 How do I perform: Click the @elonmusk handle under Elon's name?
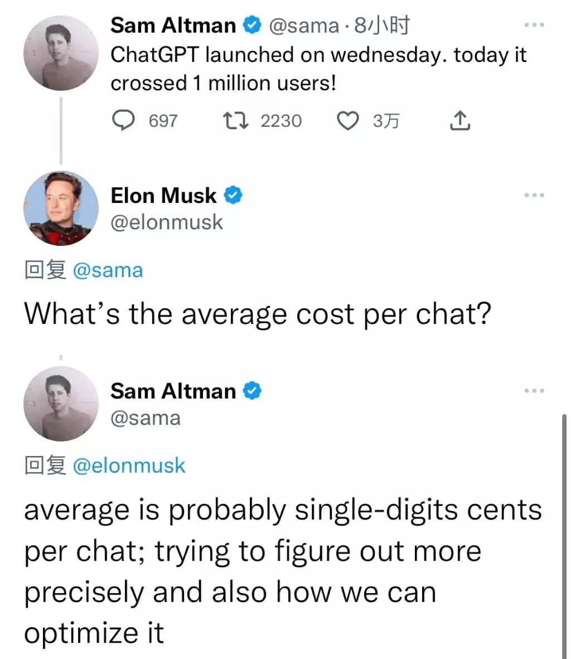click(167, 222)
